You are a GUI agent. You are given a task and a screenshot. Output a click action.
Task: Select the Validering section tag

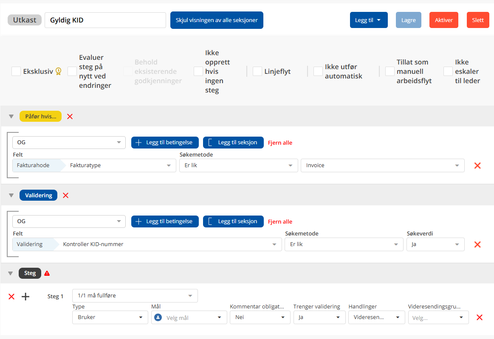click(x=38, y=196)
